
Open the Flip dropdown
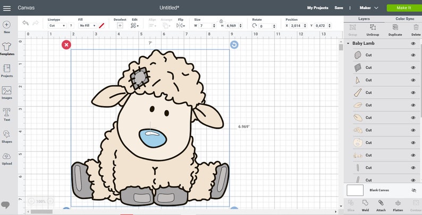pos(181,25)
